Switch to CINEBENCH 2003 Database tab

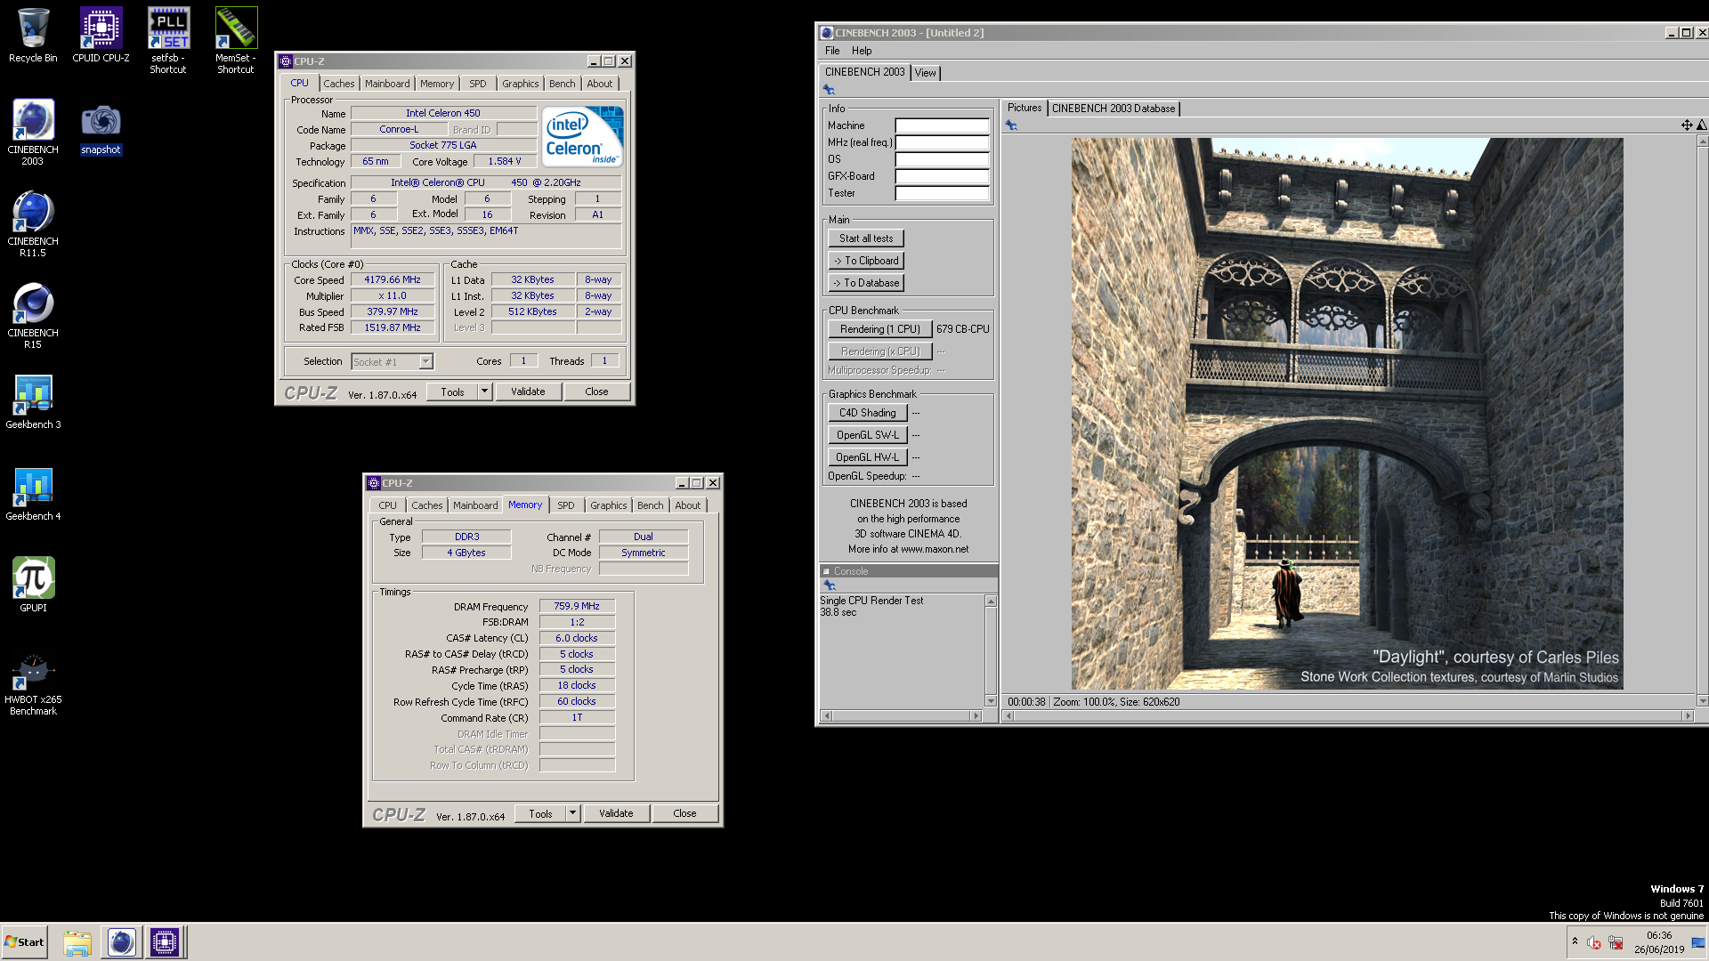pos(1114,109)
